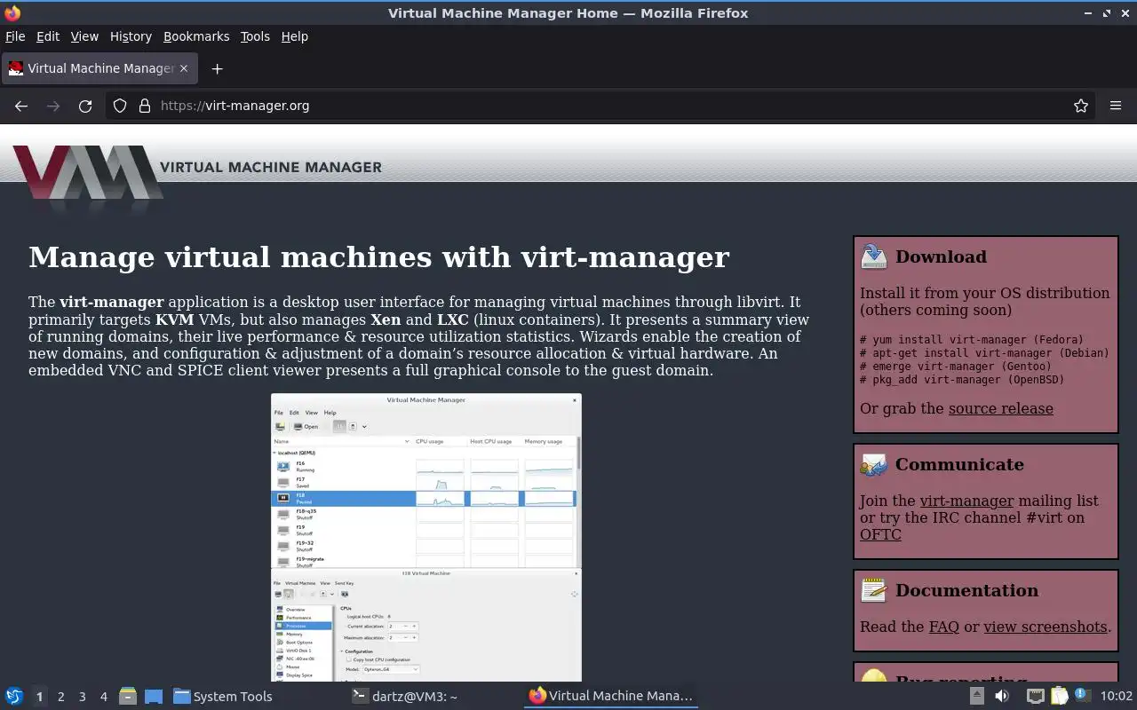Open the clipboard manager tray icon
1137x710 pixels.
click(1059, 696)
